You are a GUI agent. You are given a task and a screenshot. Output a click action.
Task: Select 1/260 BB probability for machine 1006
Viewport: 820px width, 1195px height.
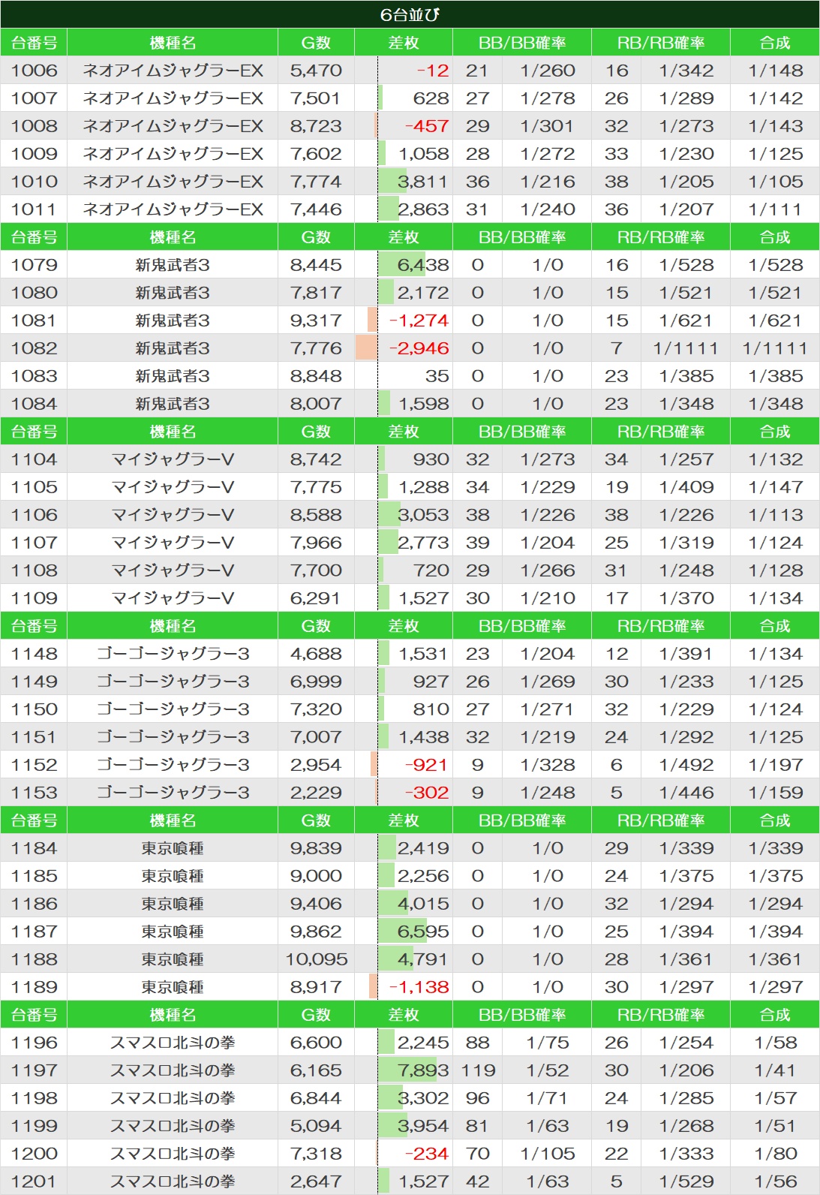tap(548, 71)
